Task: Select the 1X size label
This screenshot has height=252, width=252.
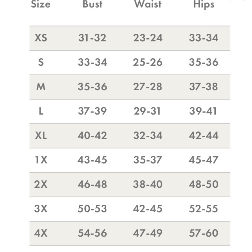Action: [x=41, y=160]
